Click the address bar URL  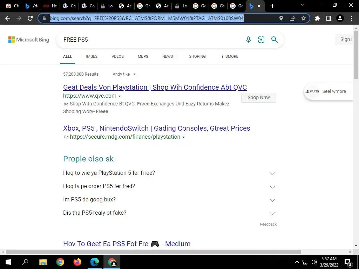pyautogui.click(x=147, y=18)
